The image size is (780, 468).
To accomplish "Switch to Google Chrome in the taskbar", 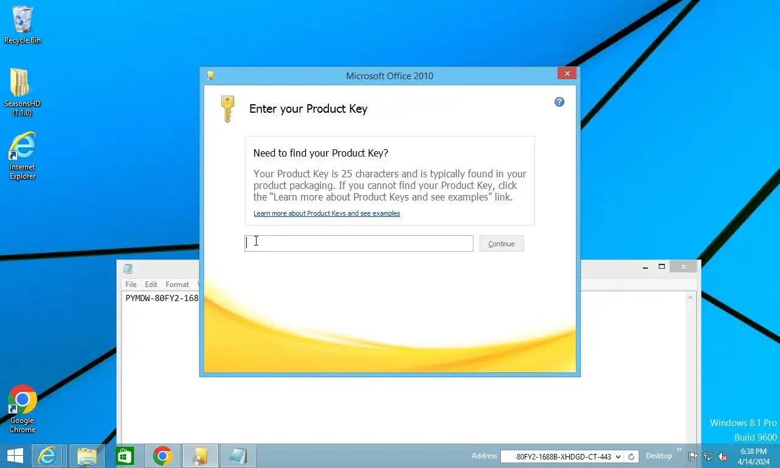I will pyautogui.click(x=162, y=456).
